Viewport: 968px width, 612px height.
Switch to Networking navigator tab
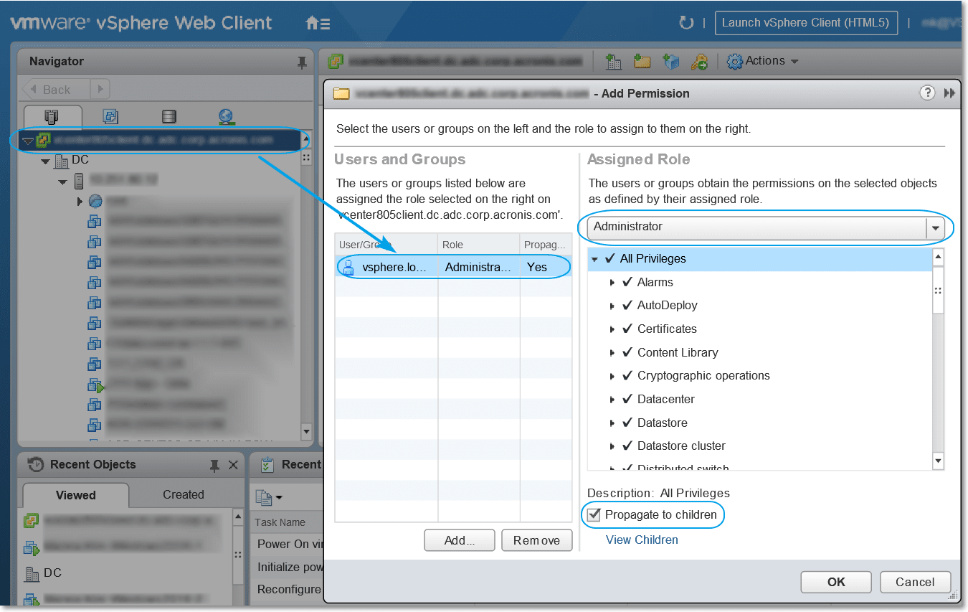tap(227, 116)
